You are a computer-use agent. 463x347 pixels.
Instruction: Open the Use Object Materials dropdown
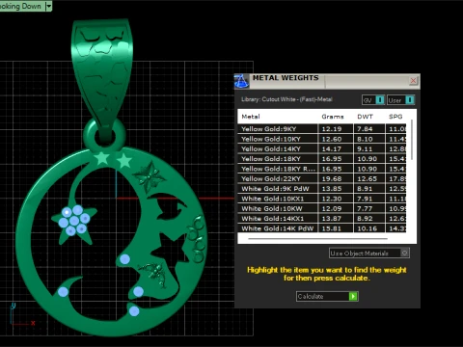[369, 254]
